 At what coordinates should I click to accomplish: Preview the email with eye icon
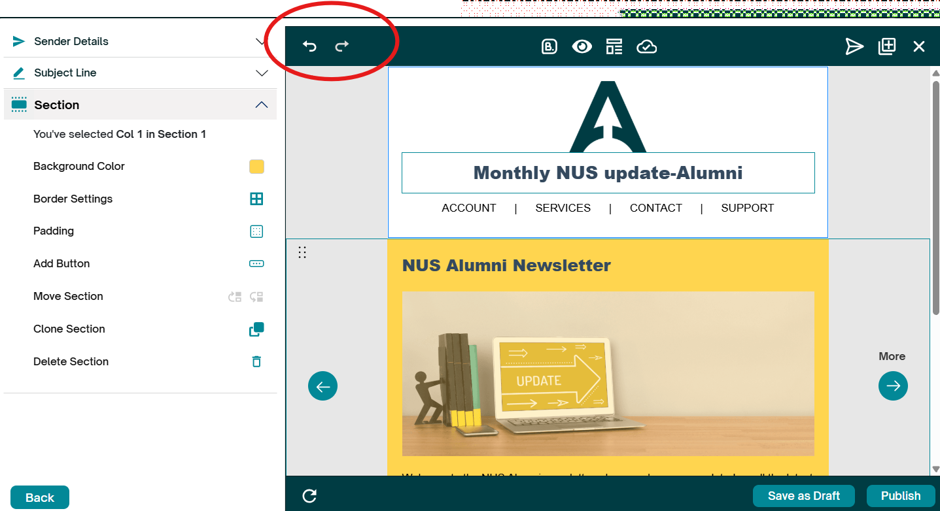tap(582, 46)
